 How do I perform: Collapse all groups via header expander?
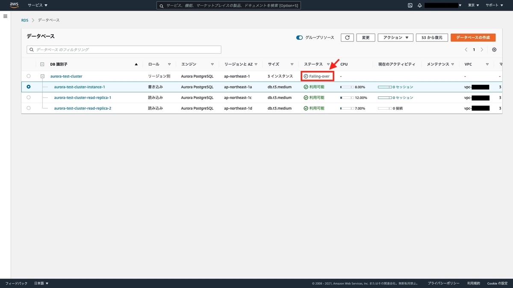pyautogui.click(x=42, y=64)
